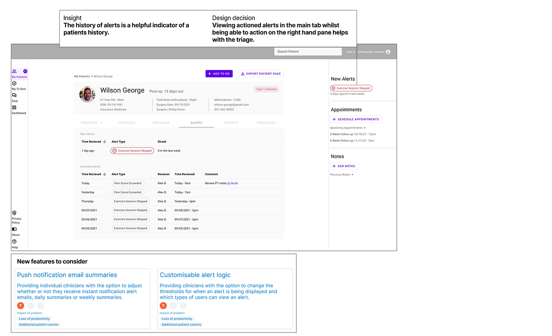This screenshot has width=552, height=336.
Task: Click the orange question mark under Customisable alert logic
Action: pos(163,306)
